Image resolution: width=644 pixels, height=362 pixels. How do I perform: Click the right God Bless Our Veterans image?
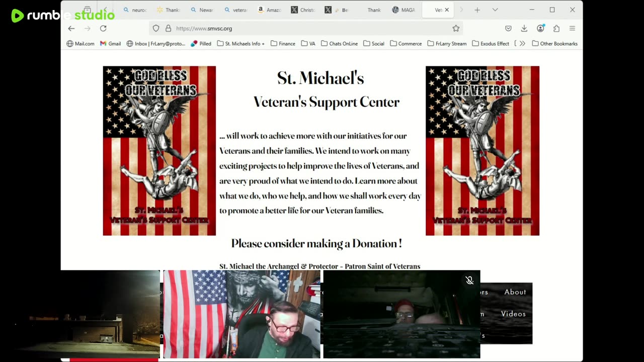tap(482, 151)
